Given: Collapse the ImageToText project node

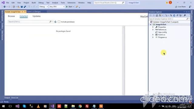Looking at the screenshot, I should pyautogui.click(x=151, y=25).
